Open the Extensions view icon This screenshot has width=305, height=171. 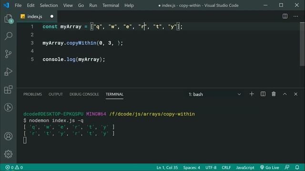click(x=9, y=89)
